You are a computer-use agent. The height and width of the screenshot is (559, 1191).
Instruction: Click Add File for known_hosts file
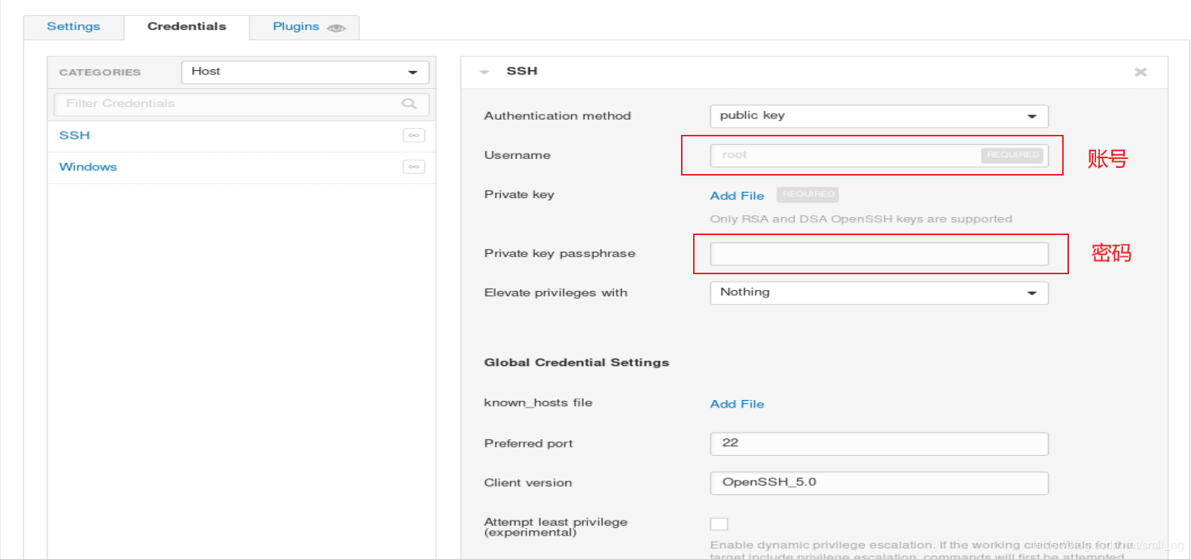point(737,405)
